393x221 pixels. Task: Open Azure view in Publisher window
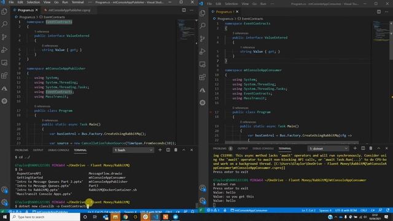[4, 88]
